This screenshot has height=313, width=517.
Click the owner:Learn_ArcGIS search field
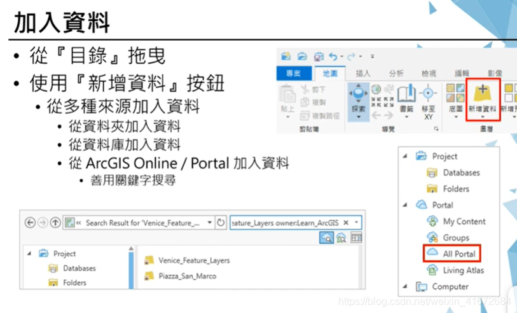click(x=285, y=223)
